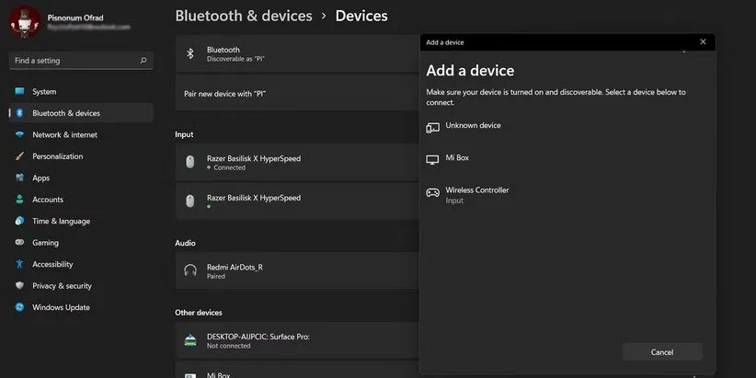Click the Privacy & security shield icon

coord(19,286)
